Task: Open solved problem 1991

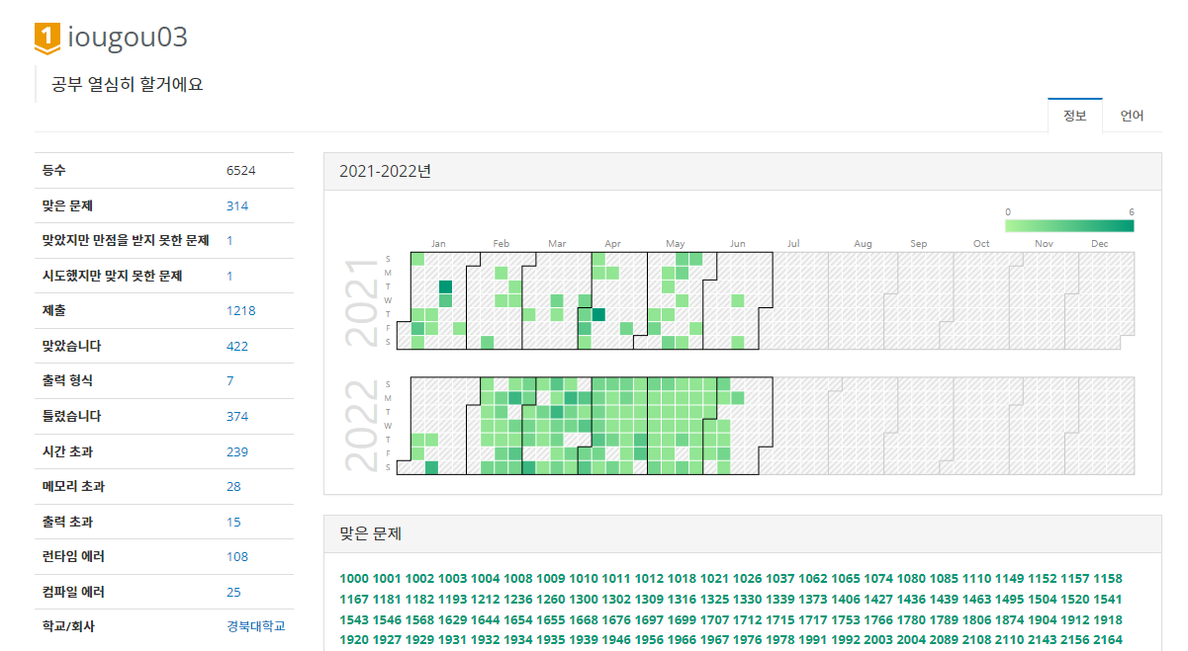Action: pos(813,641)
